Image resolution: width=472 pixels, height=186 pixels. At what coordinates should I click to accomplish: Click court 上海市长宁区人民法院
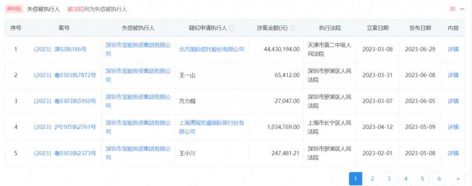click(329, 127)
